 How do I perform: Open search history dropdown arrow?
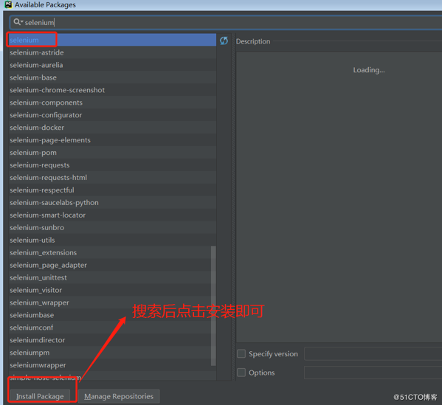click(21, 21)
